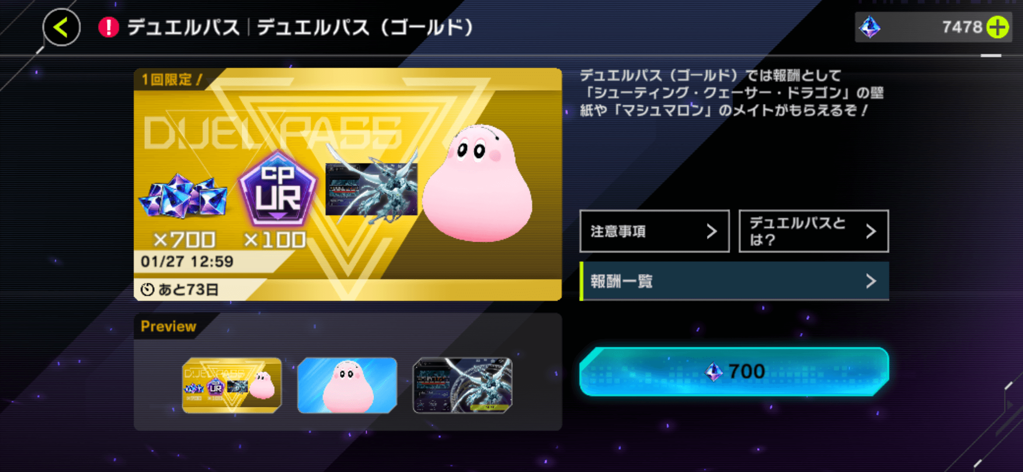
Task: Tap the green plus add-gems icon
Action: coord(998,27)
